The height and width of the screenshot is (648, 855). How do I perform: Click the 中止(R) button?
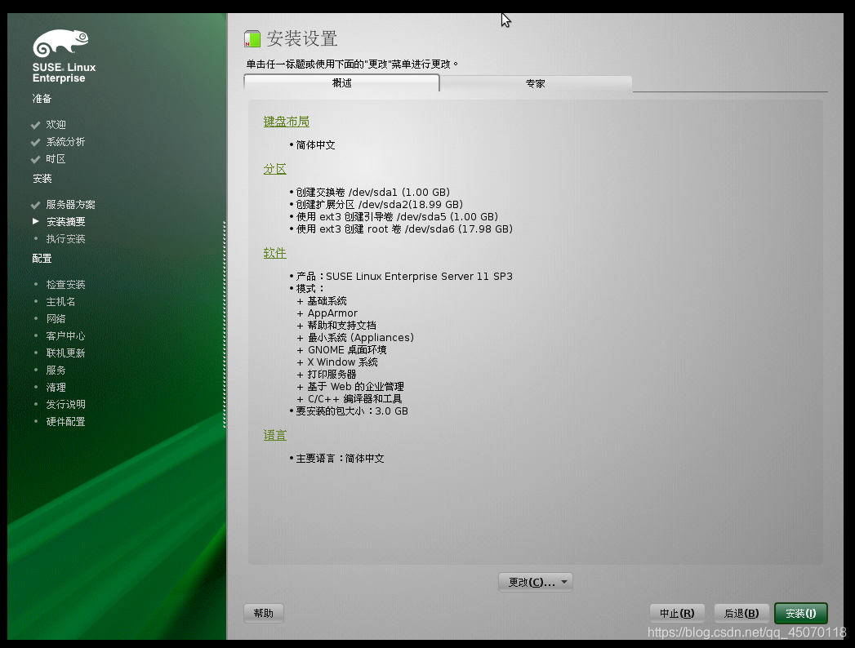point(677,613)
